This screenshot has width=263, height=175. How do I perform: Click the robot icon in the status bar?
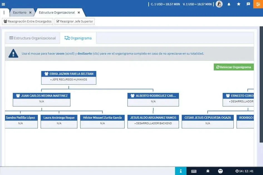click(207, 171)
